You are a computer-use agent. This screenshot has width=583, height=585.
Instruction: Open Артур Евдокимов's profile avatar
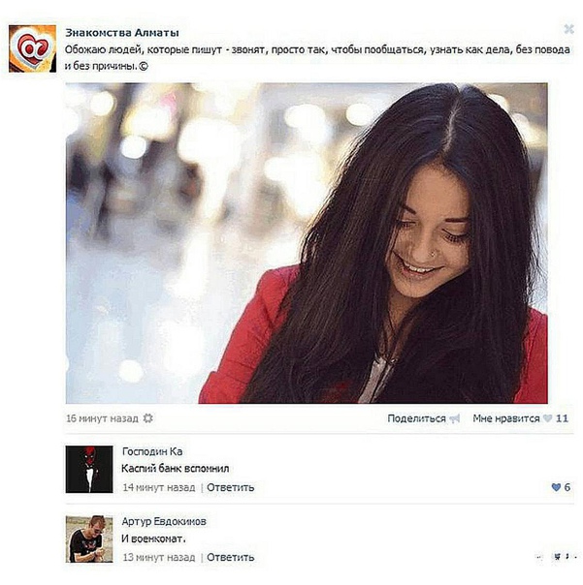pyautogui.click(x=89, y=539)
